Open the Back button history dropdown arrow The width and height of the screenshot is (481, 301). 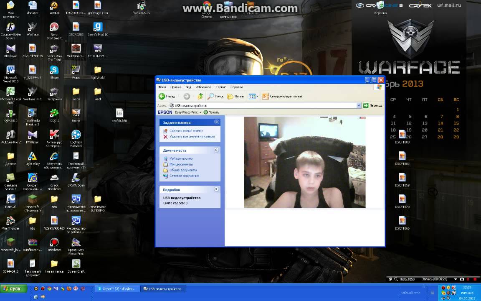tap(179, 97)
